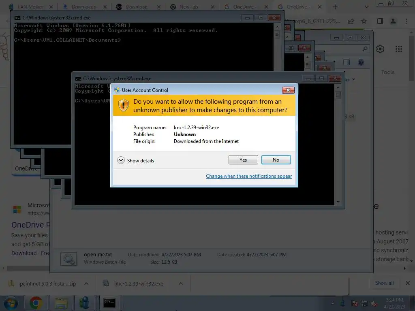Toggle the Explorer preview pane icon
Viewport: 415px width, 311px height.
pyautogui.click(x=346, y=62)
